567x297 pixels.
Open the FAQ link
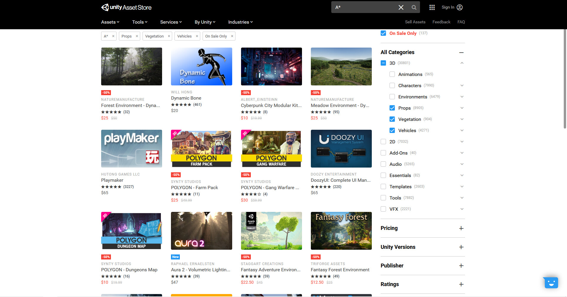461,22
